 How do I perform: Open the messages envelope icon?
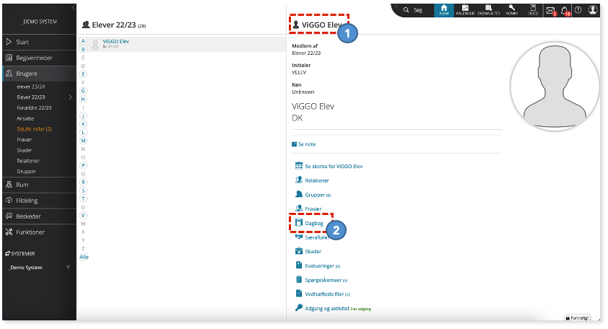point(551,11)
